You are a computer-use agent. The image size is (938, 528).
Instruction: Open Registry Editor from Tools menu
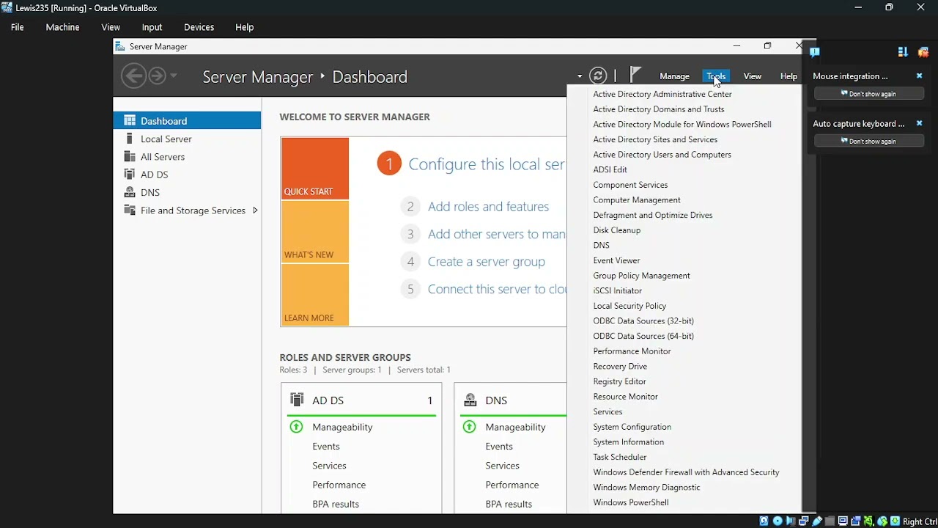point(619,381)
